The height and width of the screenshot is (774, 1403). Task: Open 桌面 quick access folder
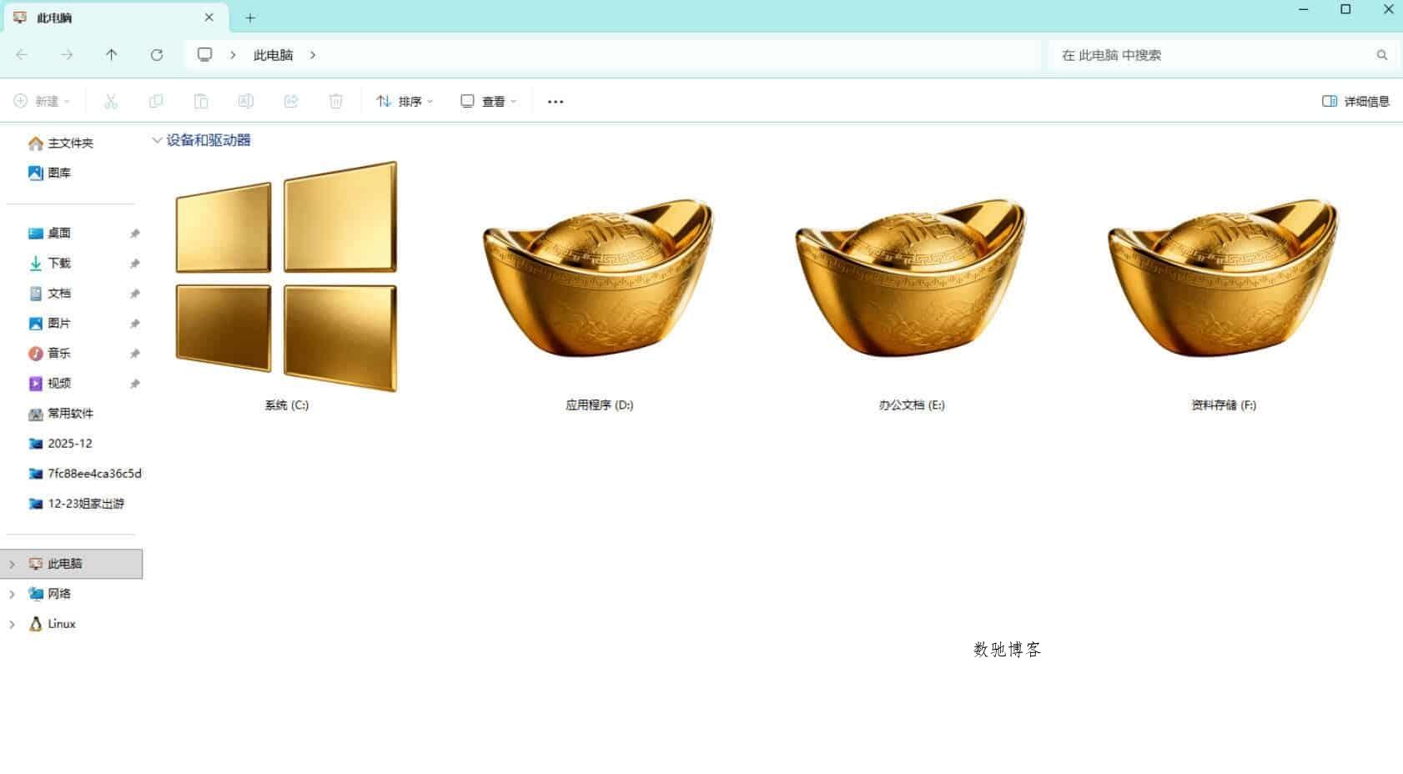pyautogui.click(x=49, y=233)
